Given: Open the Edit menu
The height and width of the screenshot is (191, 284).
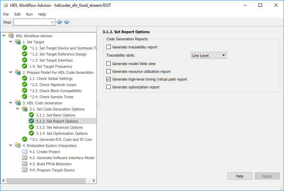Looking at the screenshot, I should (18, 14).
